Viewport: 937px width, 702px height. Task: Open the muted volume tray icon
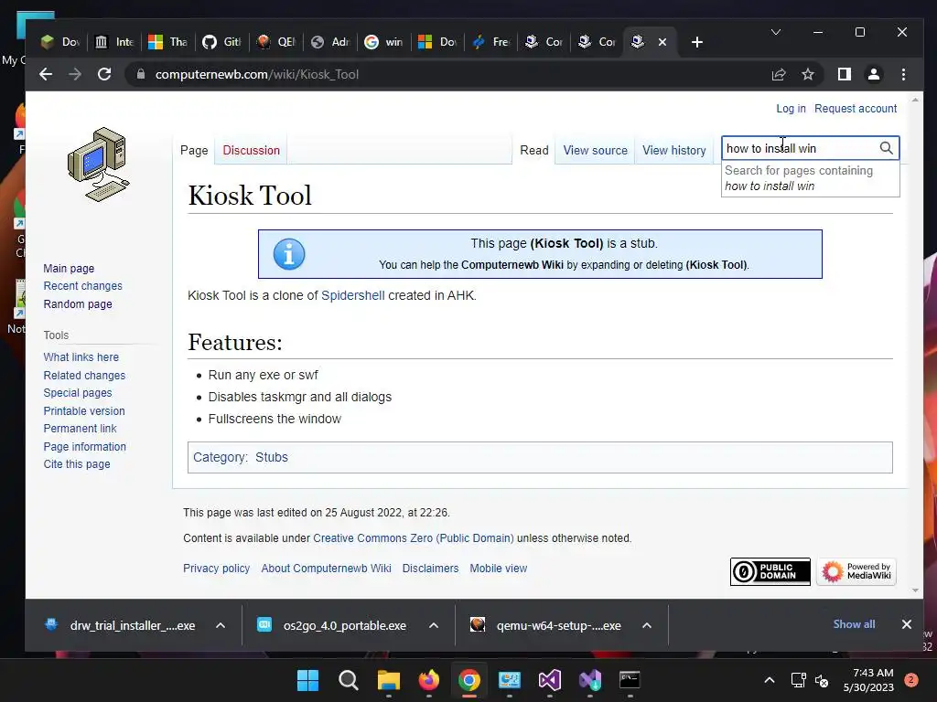pyautogui.click(x=823, y=680)
